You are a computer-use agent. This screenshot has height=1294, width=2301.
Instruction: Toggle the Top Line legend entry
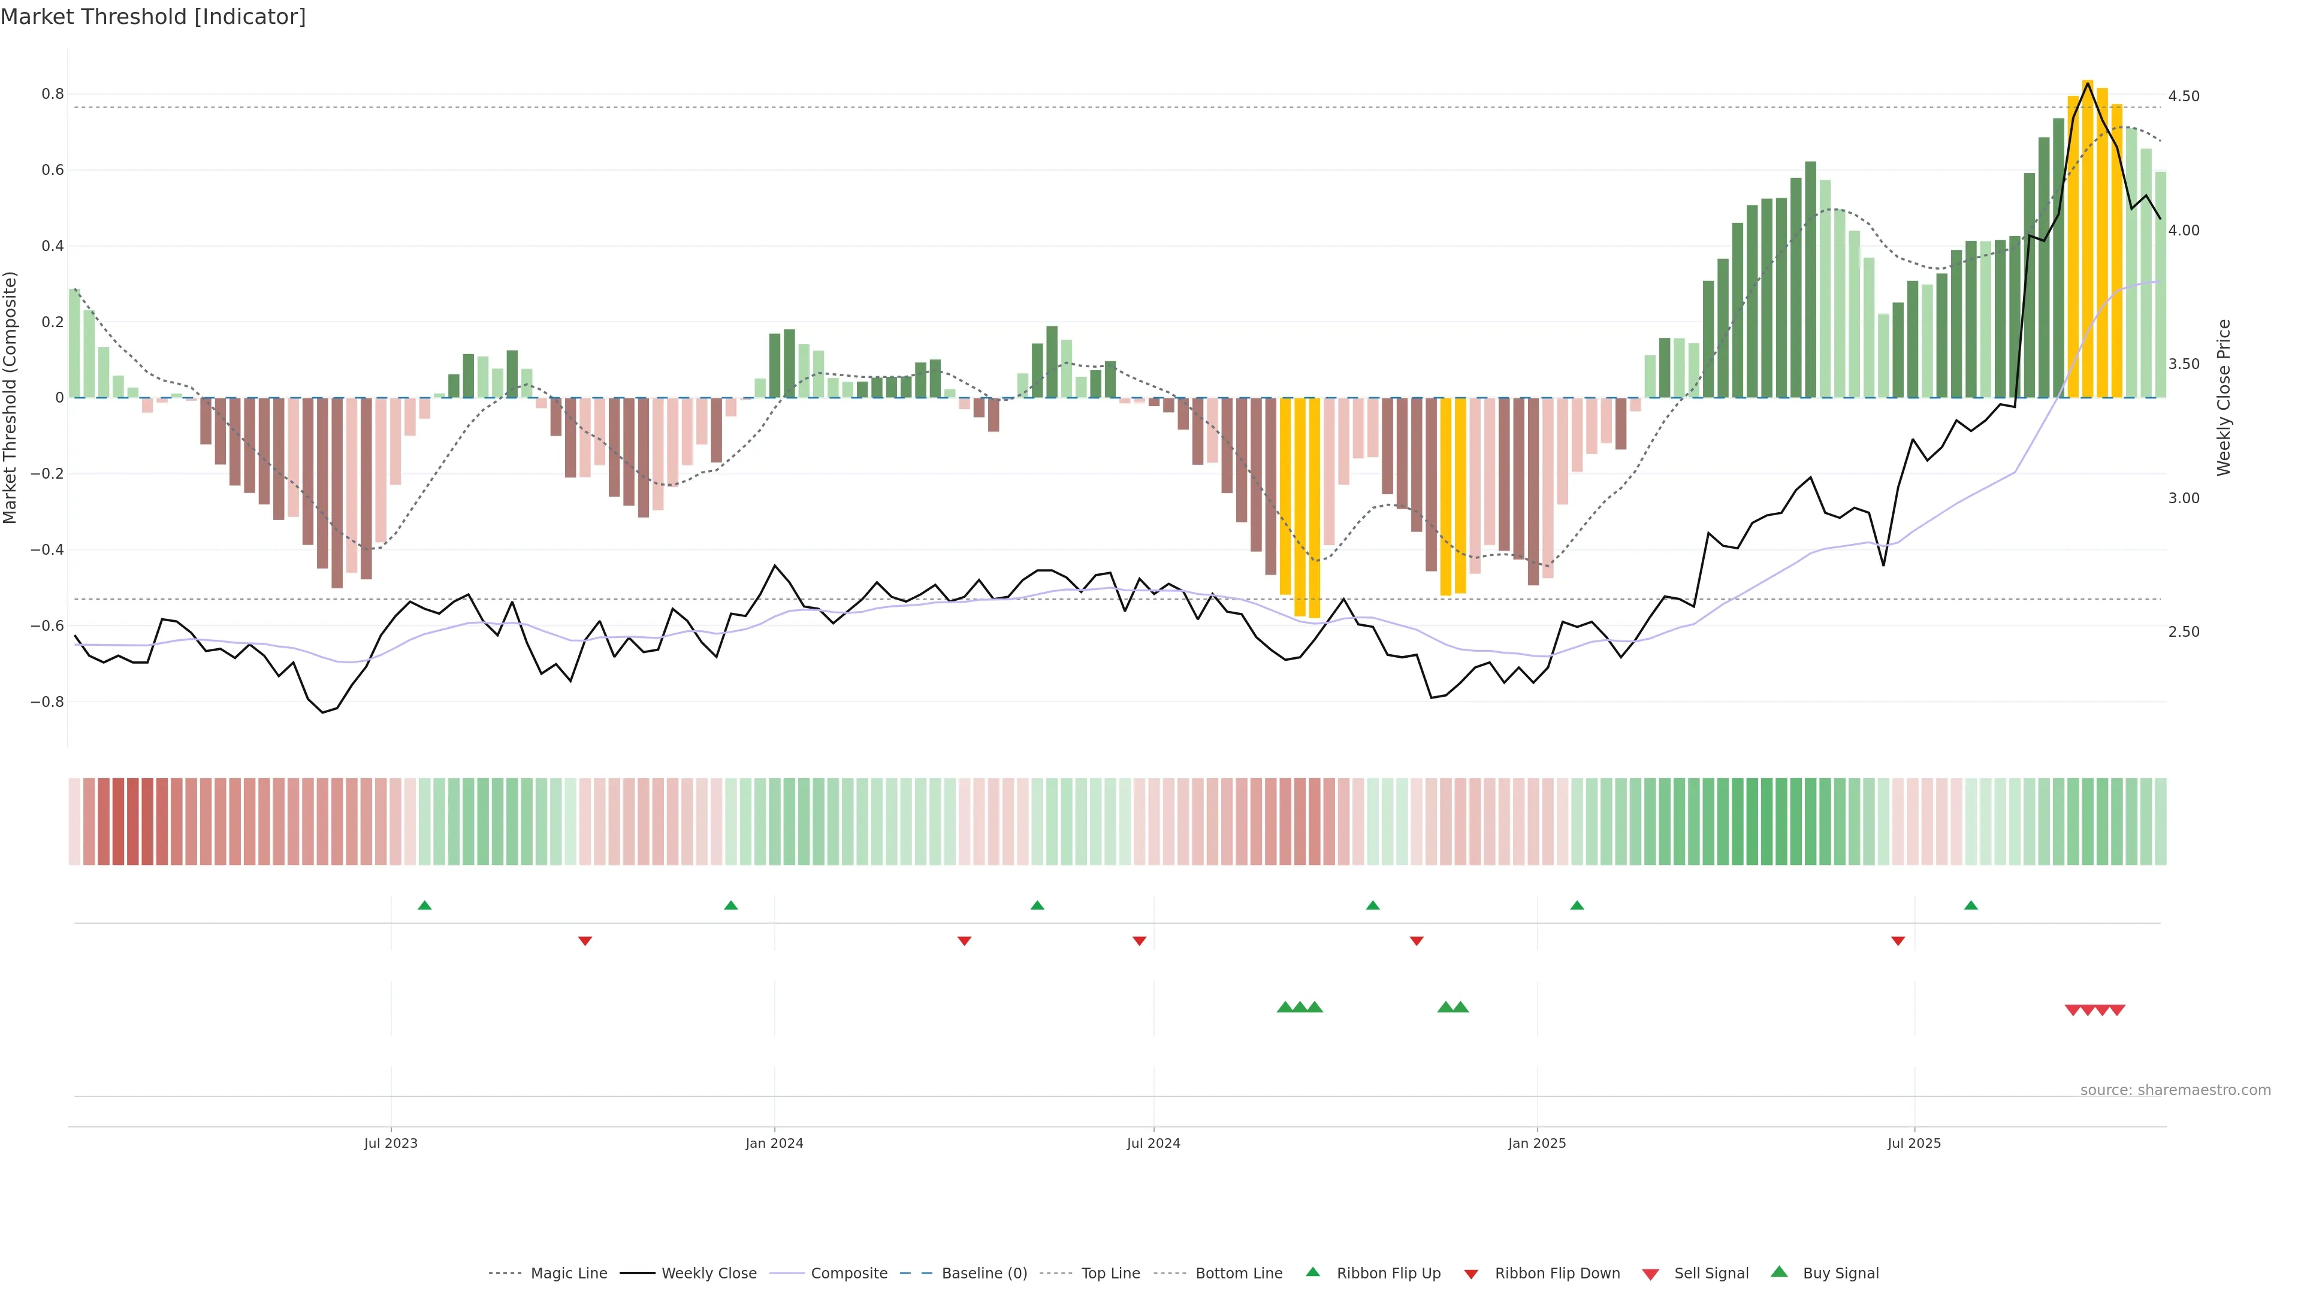click(x=1110, y=1274)
